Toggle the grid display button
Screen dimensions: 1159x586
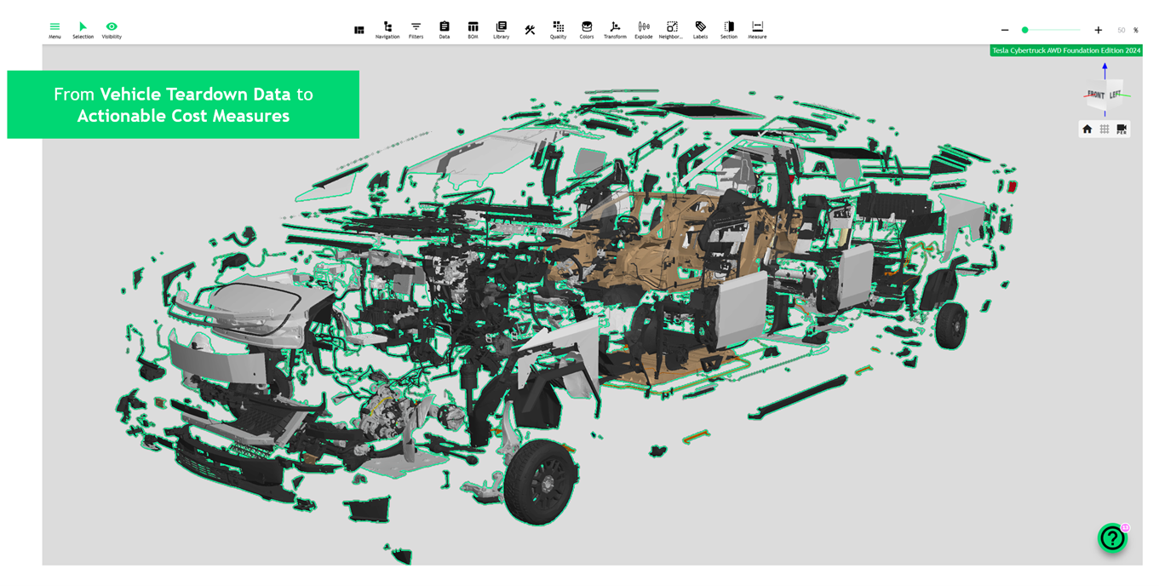point(1104,129)
